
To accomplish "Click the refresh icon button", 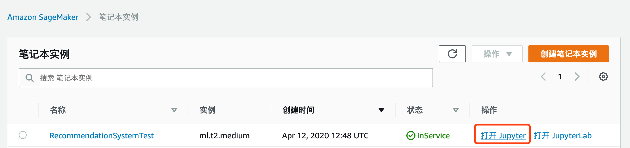I will click(x=452, y=54).
